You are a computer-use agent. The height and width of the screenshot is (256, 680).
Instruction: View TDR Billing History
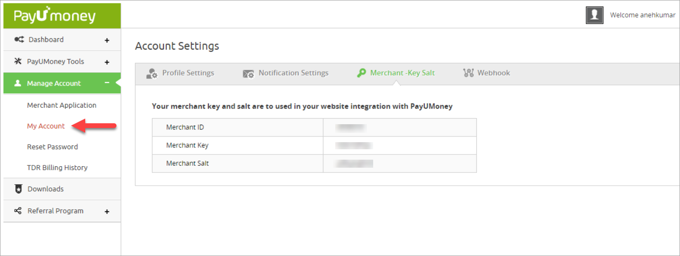point(57,168)
